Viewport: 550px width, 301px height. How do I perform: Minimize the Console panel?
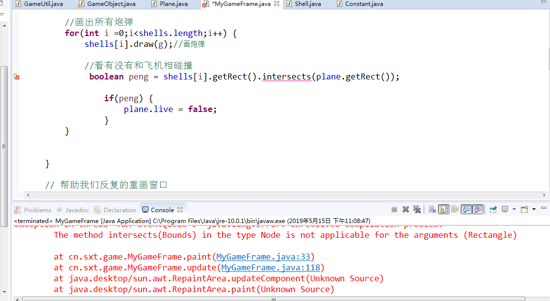pos(543,208)
